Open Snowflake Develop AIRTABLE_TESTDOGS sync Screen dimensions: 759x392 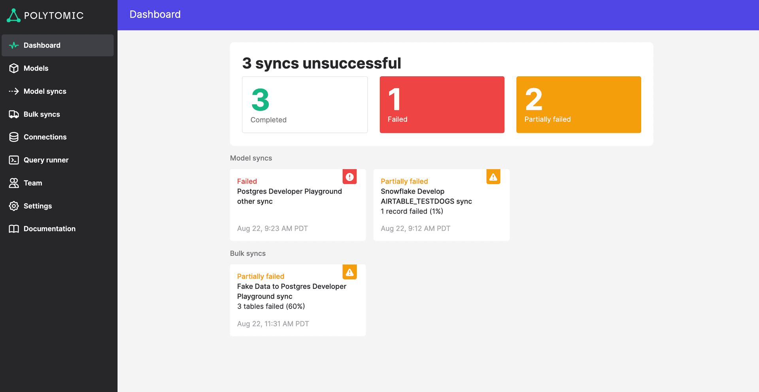426,196
